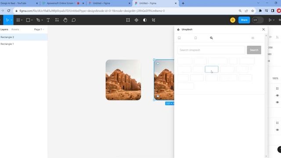
Task: Click the align bottom icon in right panel
Action: coord(277,37)
